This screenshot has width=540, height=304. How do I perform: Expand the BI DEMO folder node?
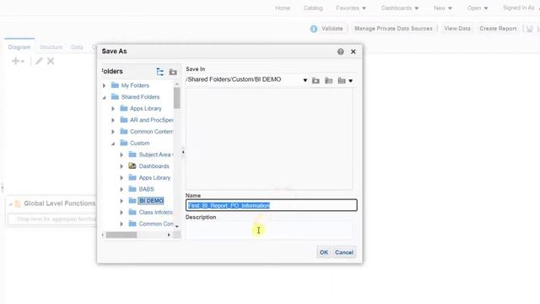coord(121,201)
